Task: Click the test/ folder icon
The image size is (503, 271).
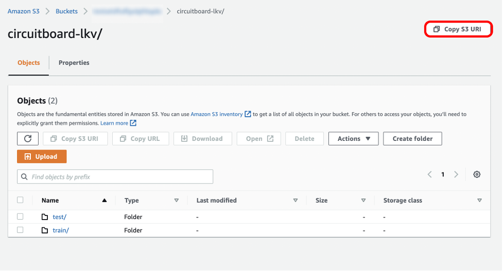Action: [45, 217]
